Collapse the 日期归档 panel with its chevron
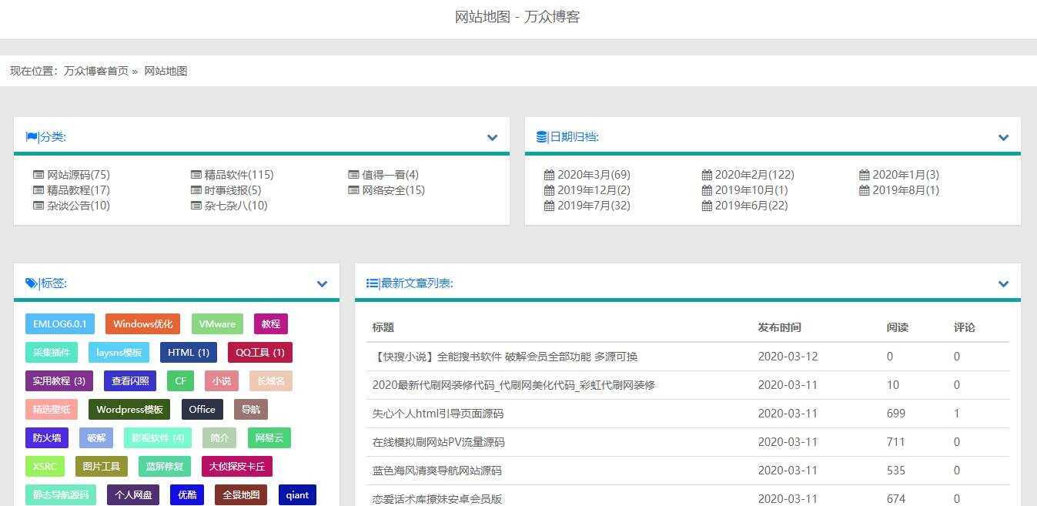This screenshot has width=1037, height=506. click(x=1003, y=138)
